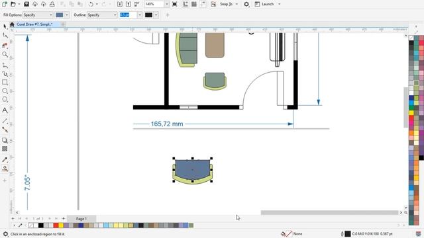Screen dimensions: 424x238
Task: Expand the Launch dropdown
Action: click(280, 4)
